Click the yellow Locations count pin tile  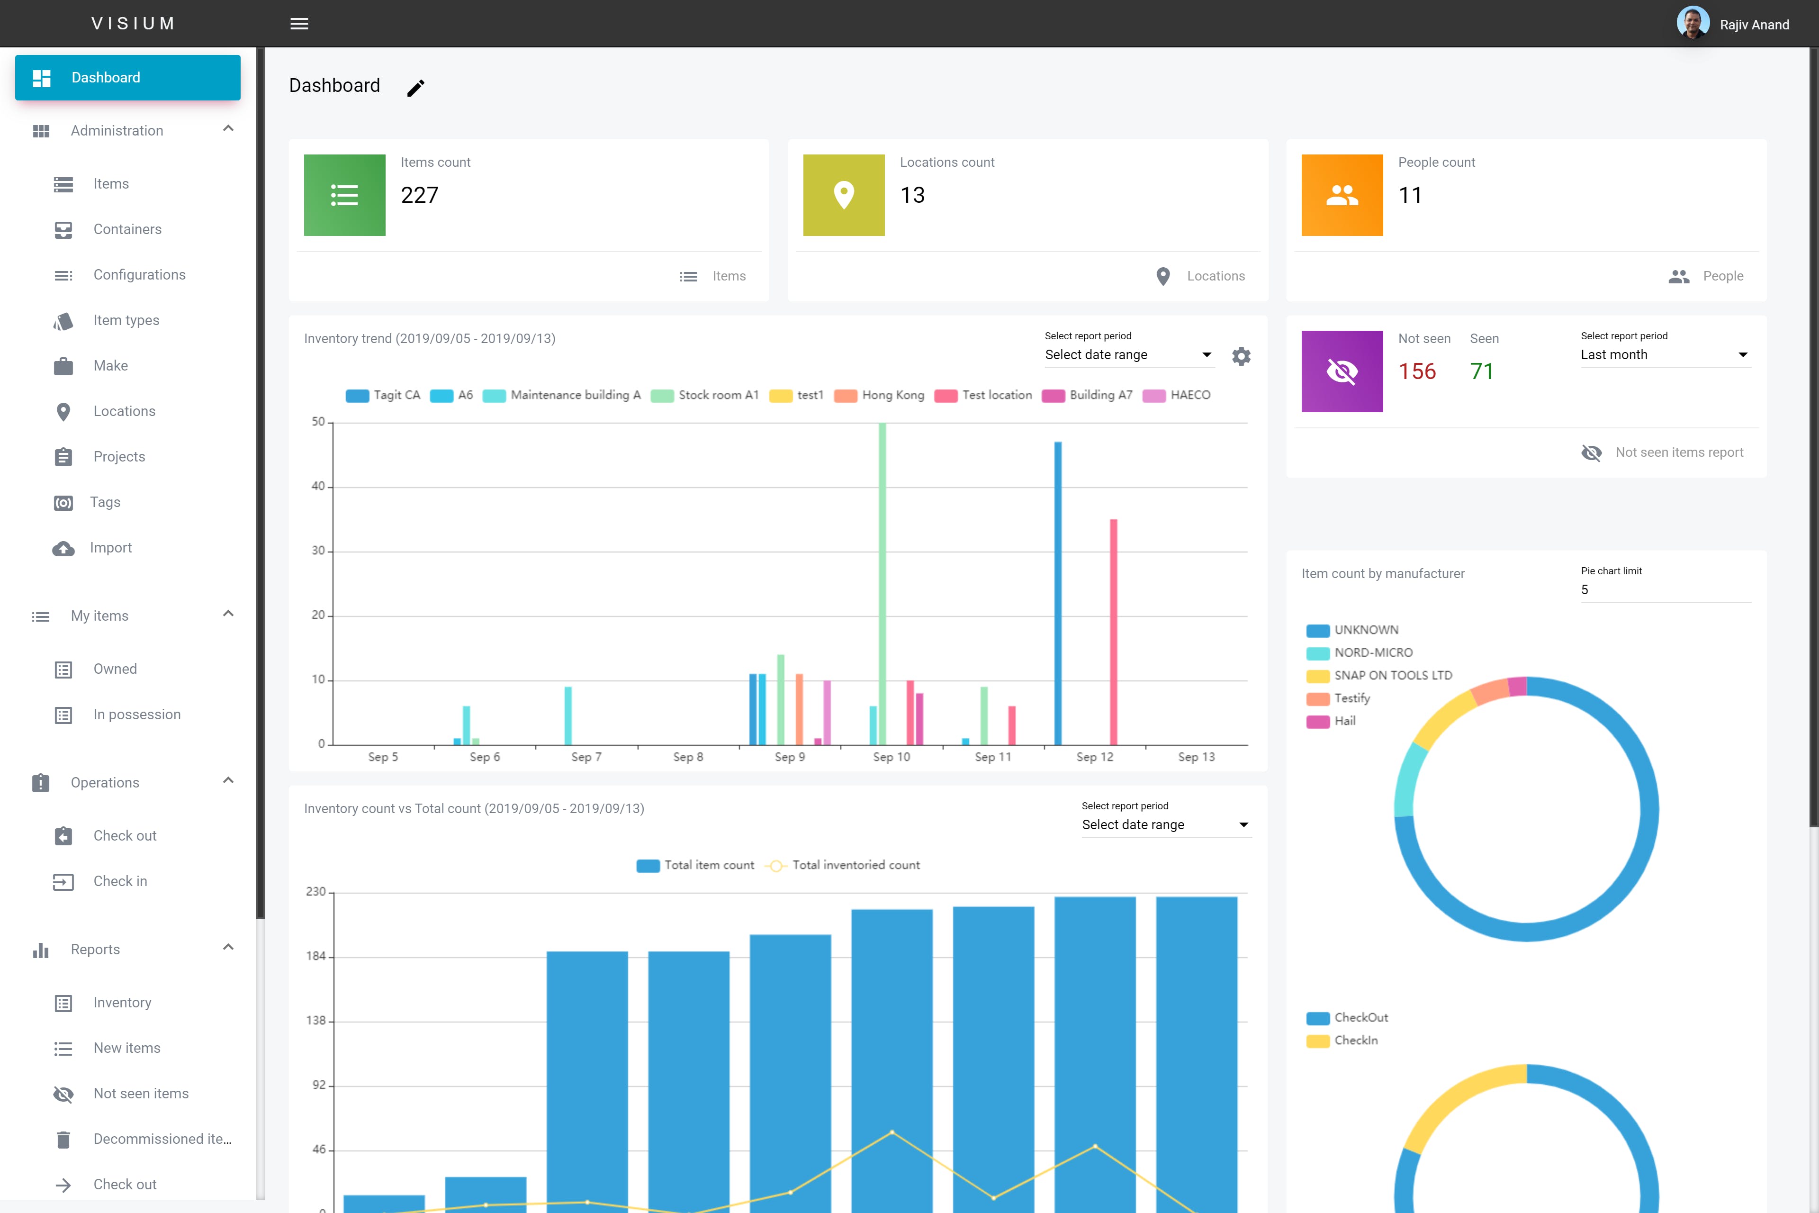tap(844, 195)
